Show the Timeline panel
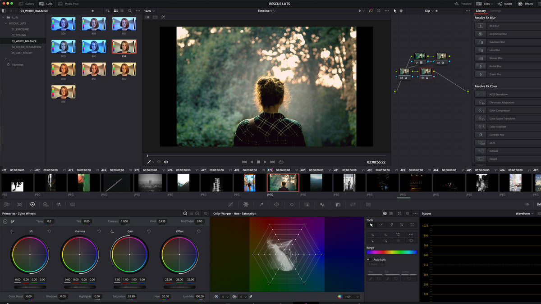Image resolution: width=541 pixels, height=304 pixels. click(x=463, y=4)
